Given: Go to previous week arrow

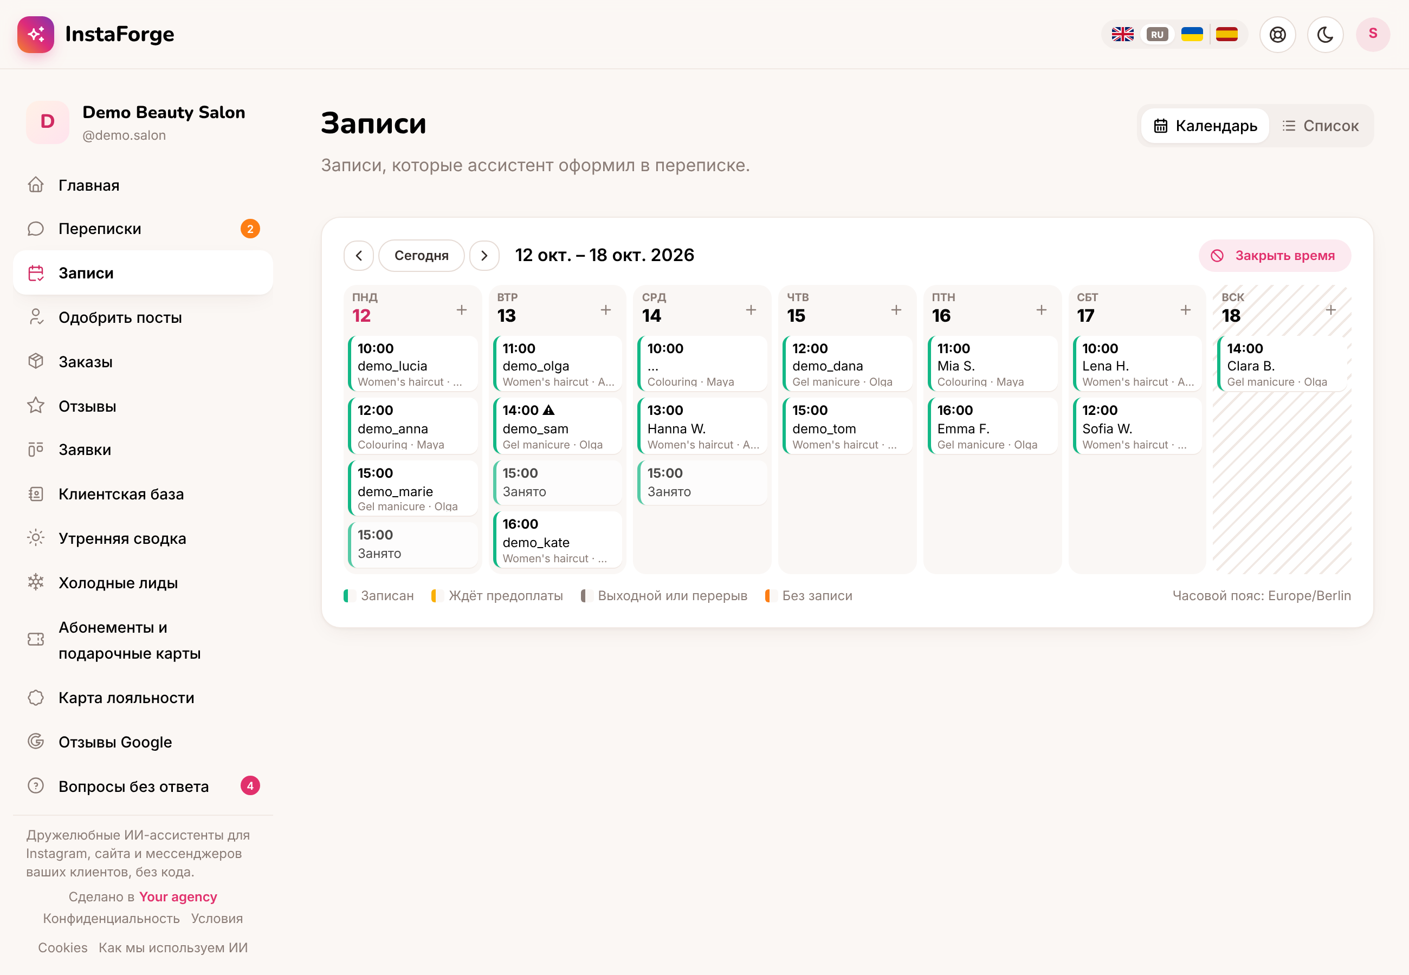Looking at the screenshot, I should coord(359,255).
